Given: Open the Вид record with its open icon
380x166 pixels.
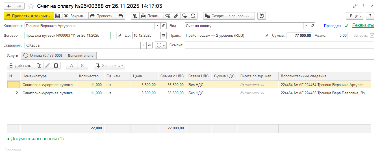Looking at the screenshot, I should click(312, 26).
